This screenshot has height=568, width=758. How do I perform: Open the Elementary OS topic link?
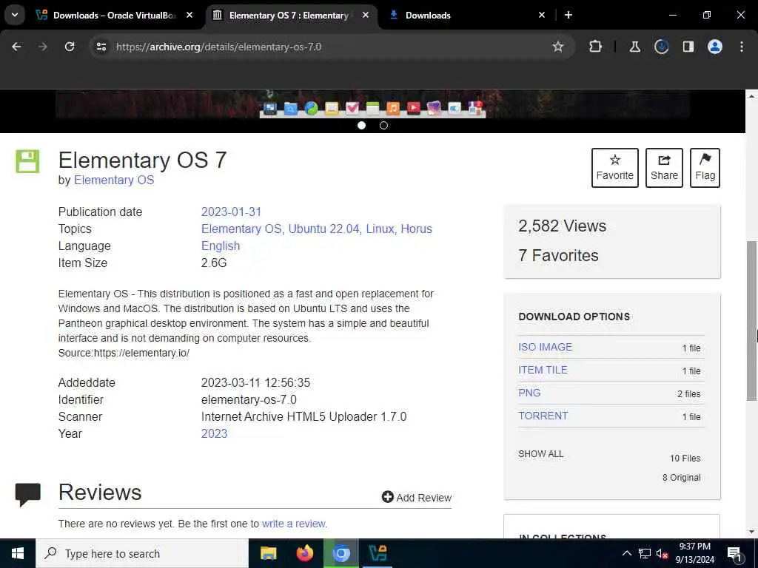pos(241,229)
